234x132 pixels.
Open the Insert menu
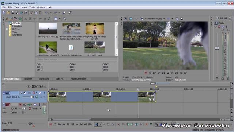[24, 7]
